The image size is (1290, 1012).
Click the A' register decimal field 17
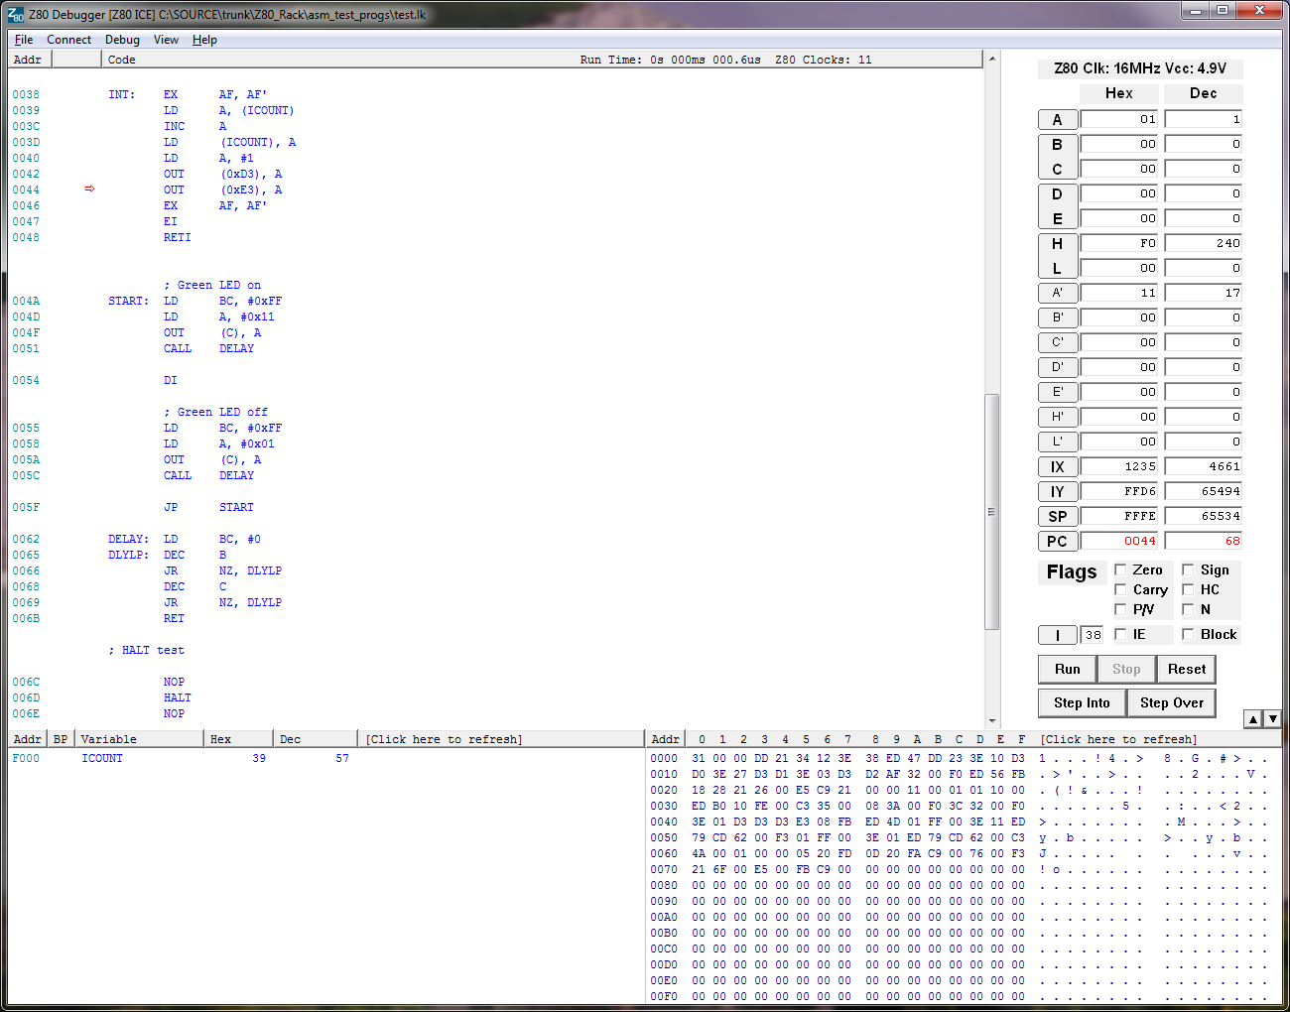coord(1204,293)
